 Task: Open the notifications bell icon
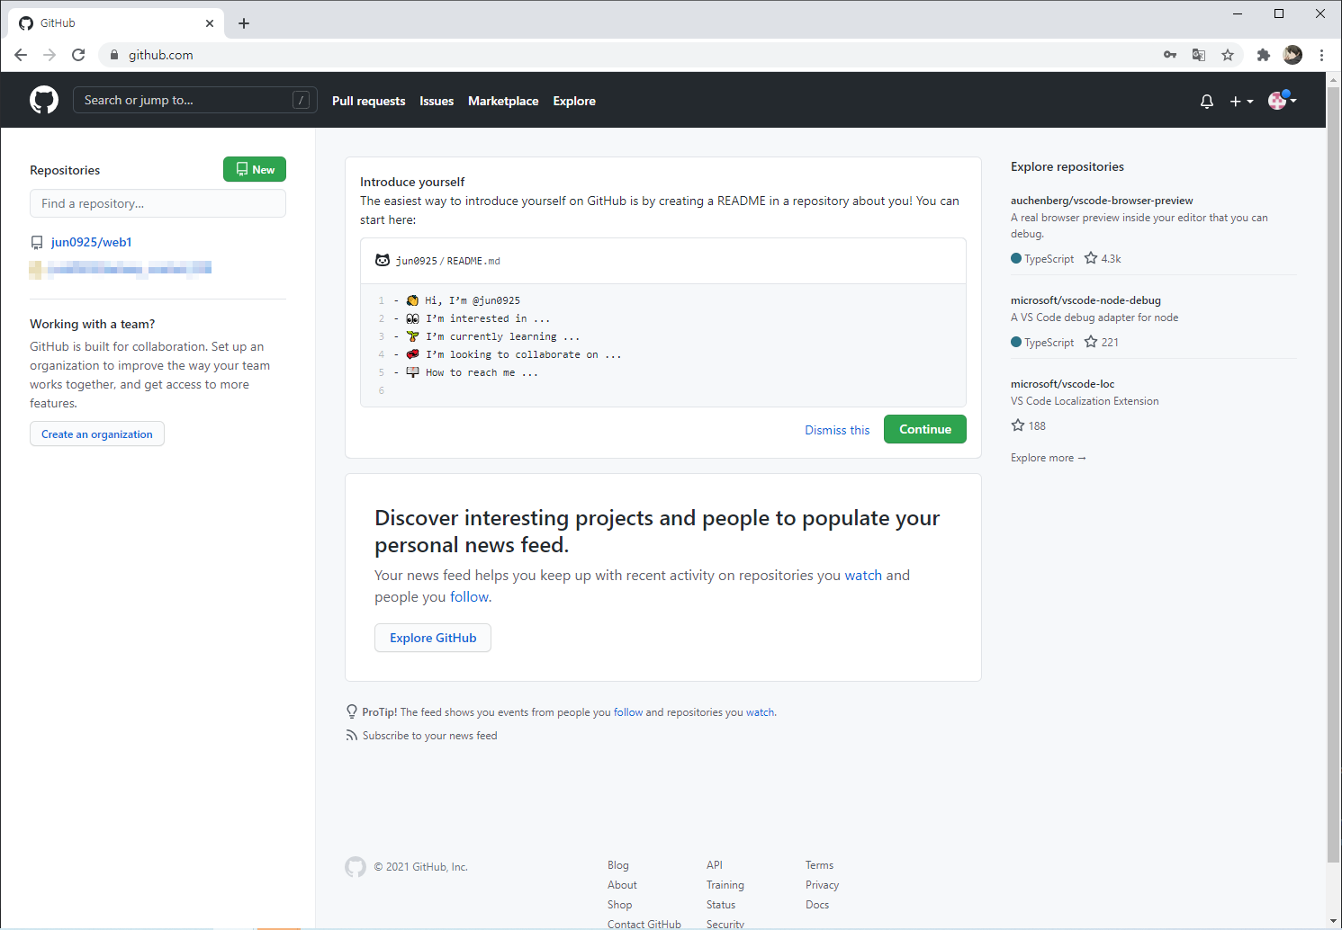point(1207,102)
